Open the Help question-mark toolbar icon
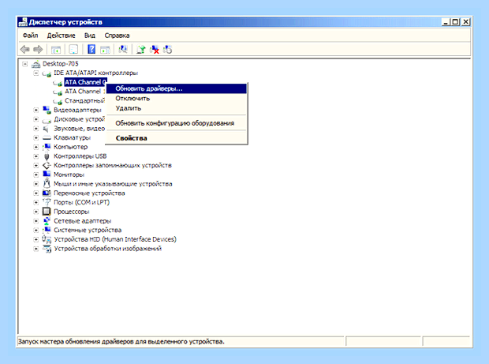489x364 pixels. pyautogui.click(x=91, y=49)
